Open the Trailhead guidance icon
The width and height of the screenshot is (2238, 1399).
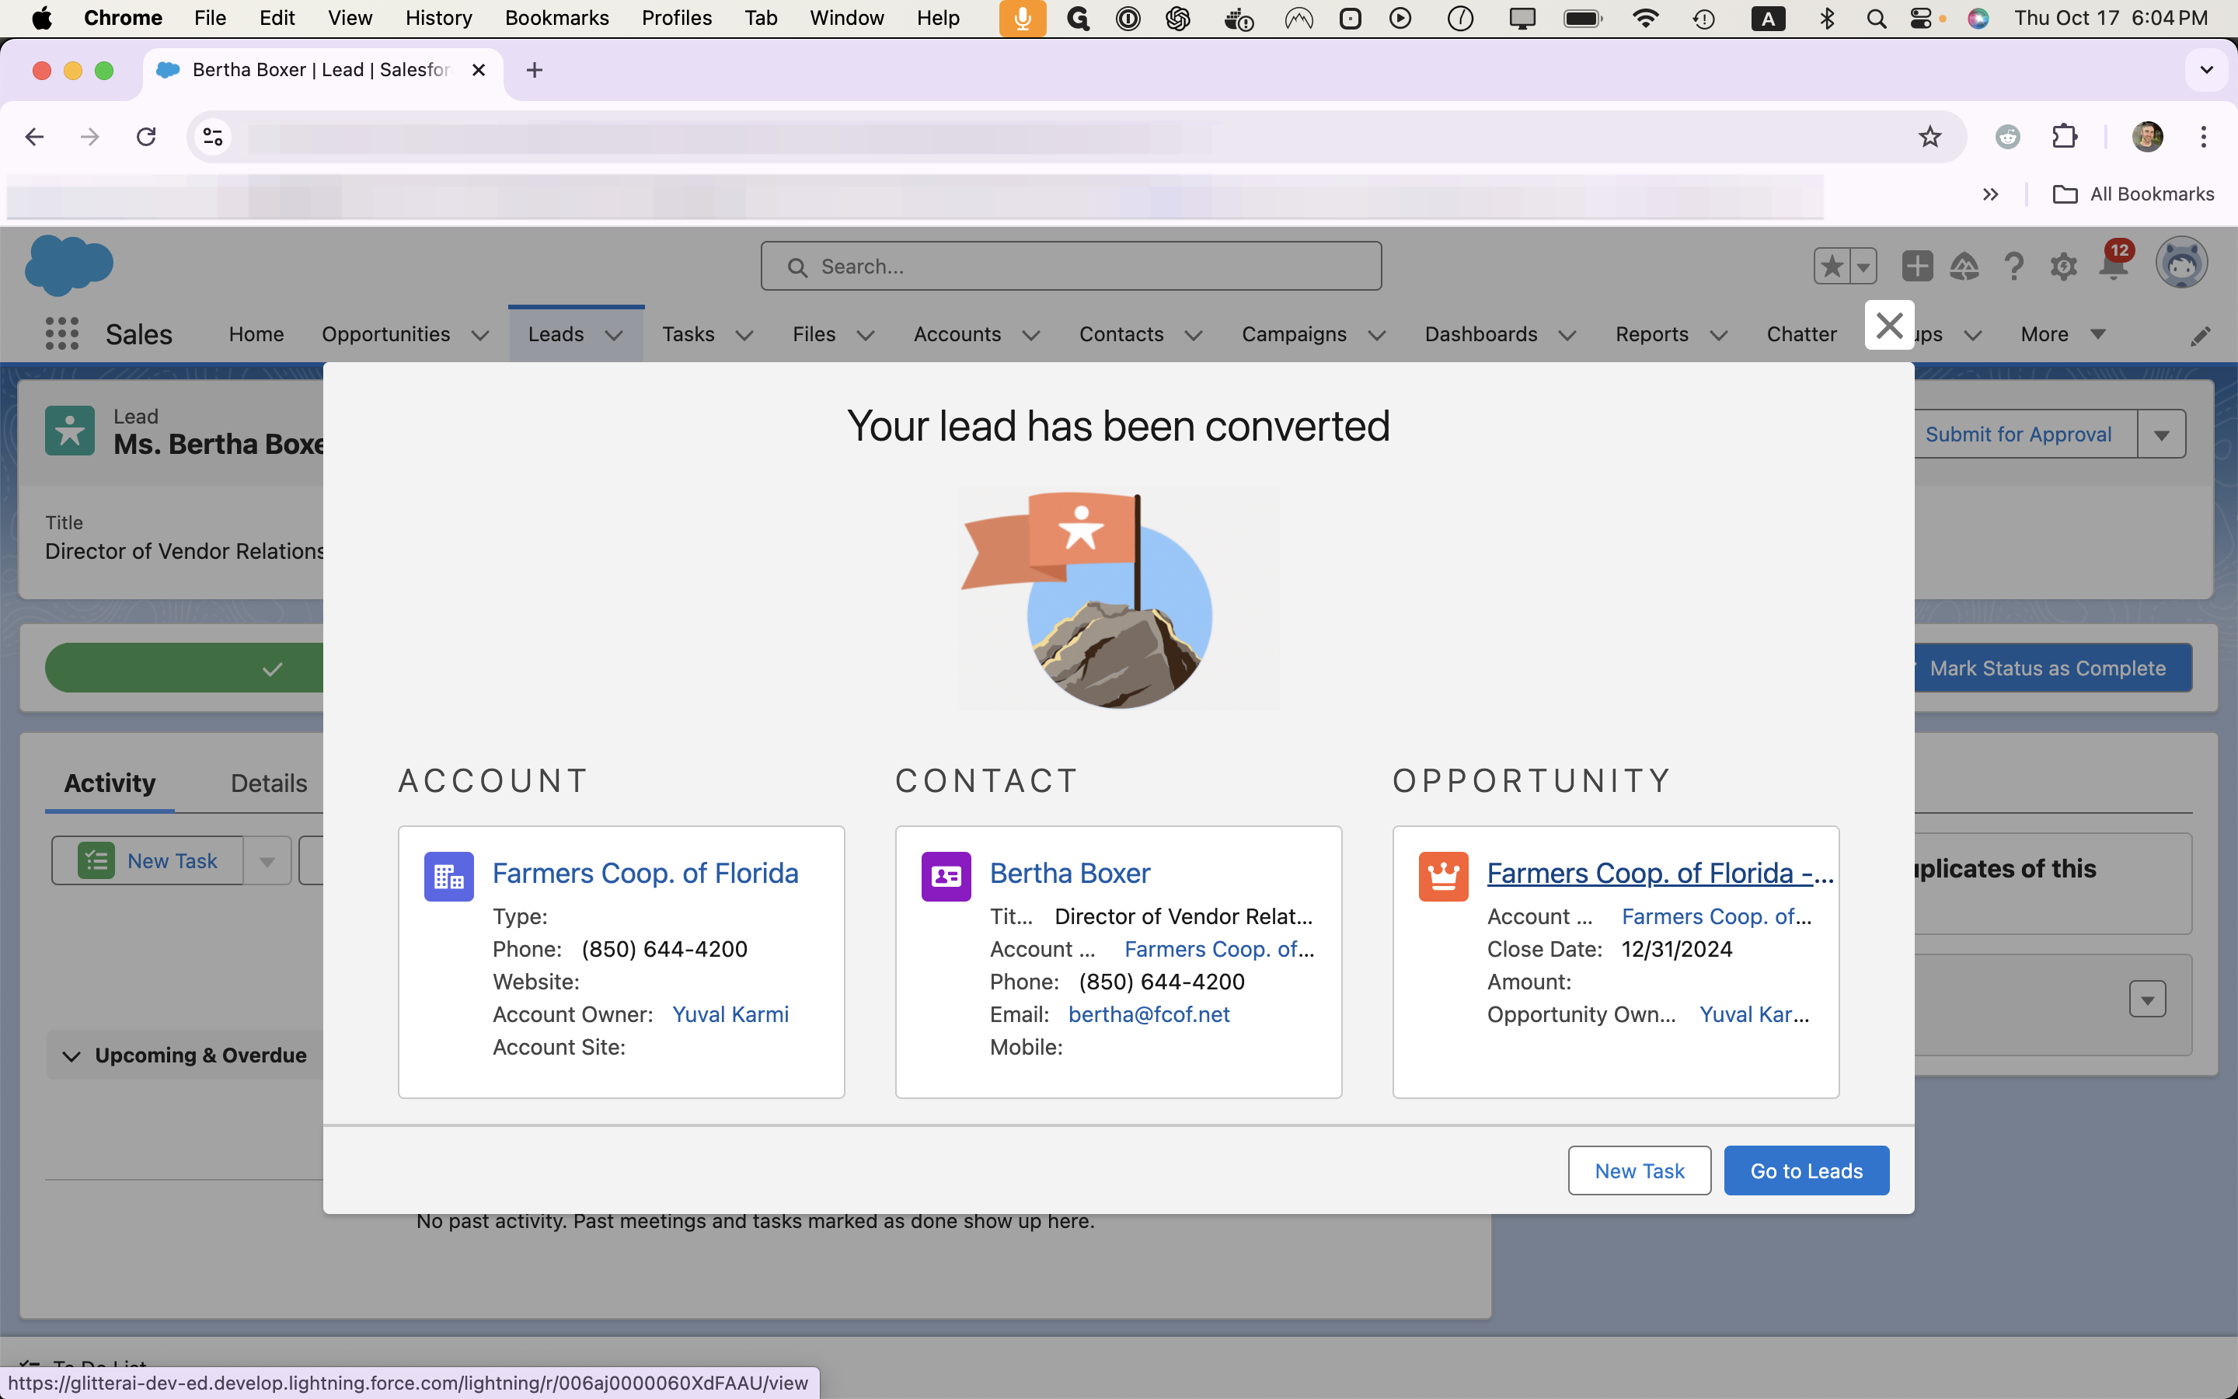click(1965, 267)
